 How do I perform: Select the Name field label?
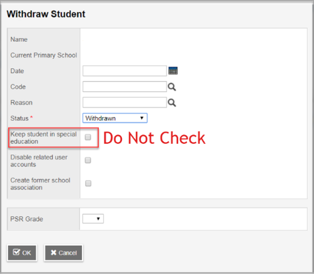[19, 39]
